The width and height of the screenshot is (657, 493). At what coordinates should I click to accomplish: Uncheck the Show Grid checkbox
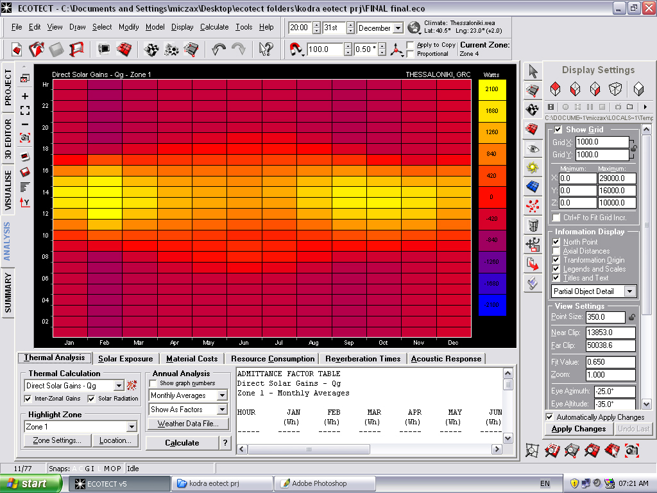558,130
